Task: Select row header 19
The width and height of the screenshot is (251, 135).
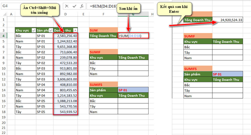Action: coord(4,117)
